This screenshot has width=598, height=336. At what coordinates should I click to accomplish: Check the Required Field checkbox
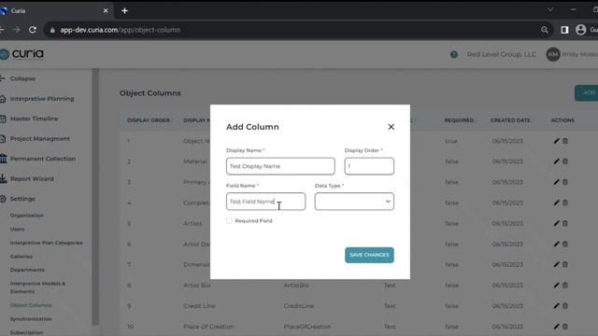click(229, 220)
